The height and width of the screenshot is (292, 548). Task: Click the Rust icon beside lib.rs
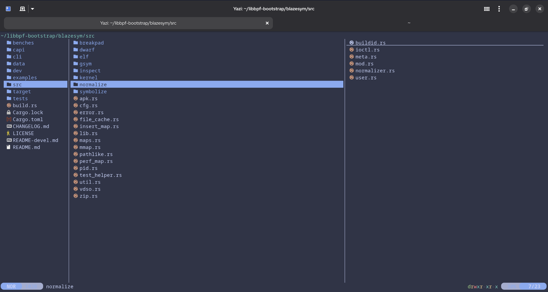tap(76, 133)
